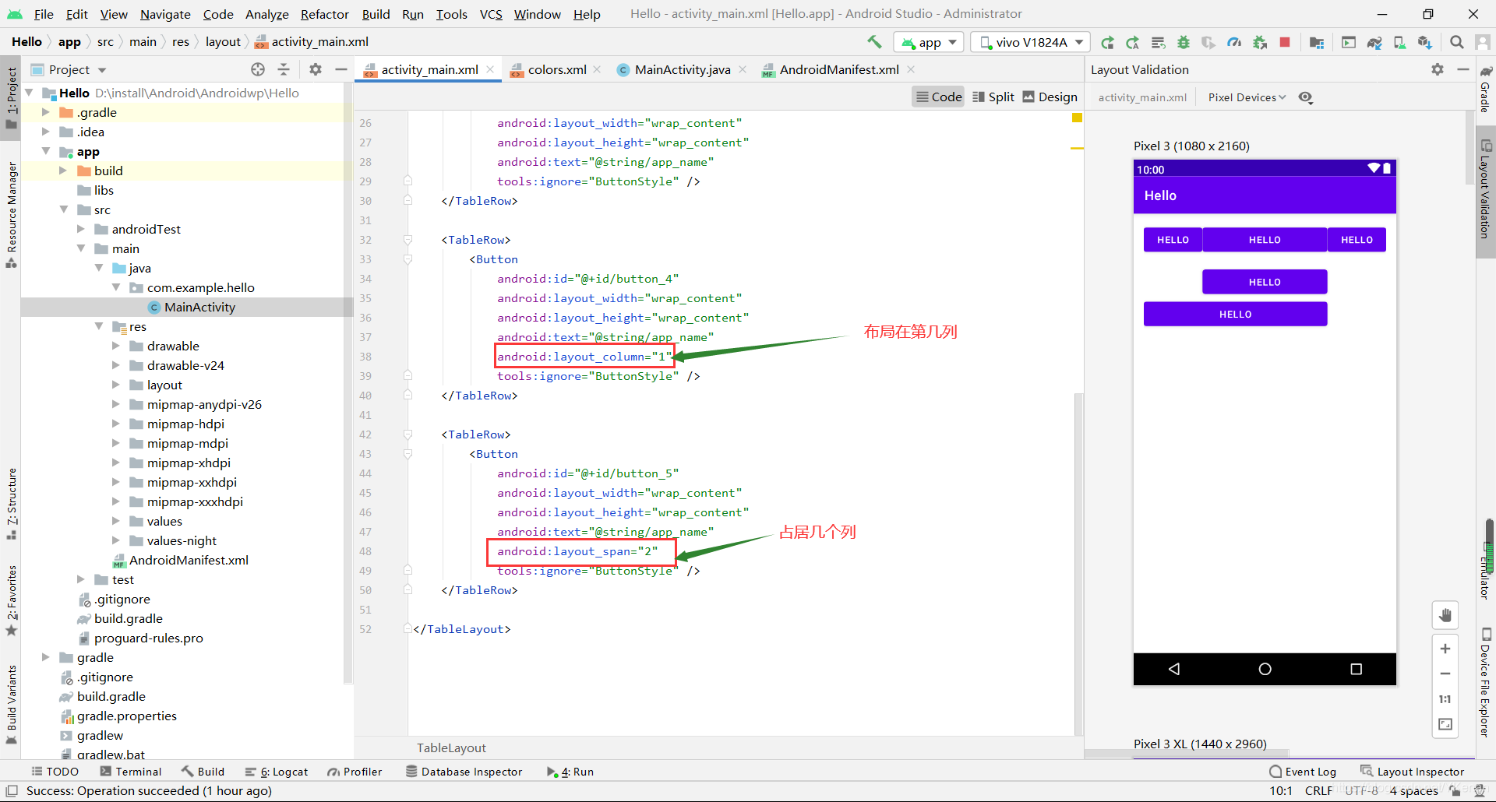Expand the drawable folder
Screen dimensions: 1496x802
point(115,346)
